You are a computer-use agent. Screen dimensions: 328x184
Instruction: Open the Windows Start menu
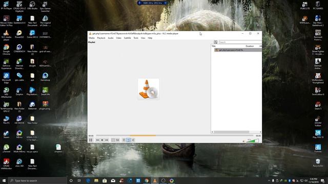point(4,180)
